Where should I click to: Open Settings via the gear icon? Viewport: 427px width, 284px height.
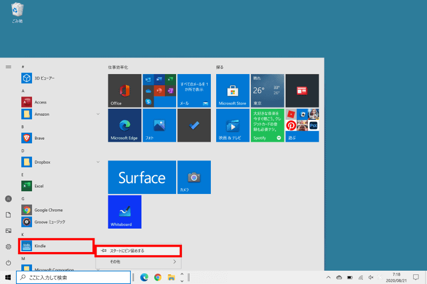point(9,247)
